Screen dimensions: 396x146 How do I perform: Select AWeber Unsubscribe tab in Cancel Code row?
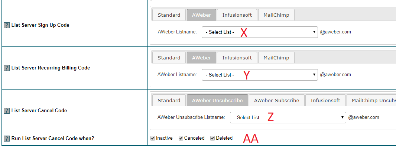coord(217,100)
